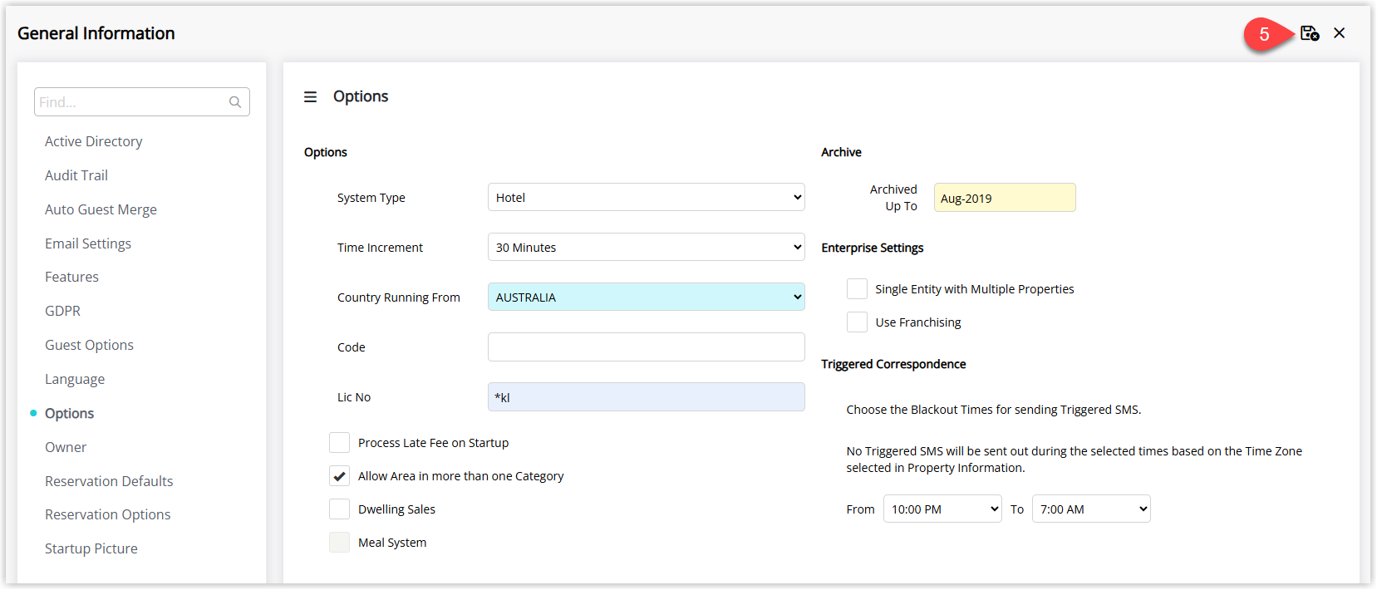
Task: Click the search magnifier icon in Find box
Action: coord(235,102)
